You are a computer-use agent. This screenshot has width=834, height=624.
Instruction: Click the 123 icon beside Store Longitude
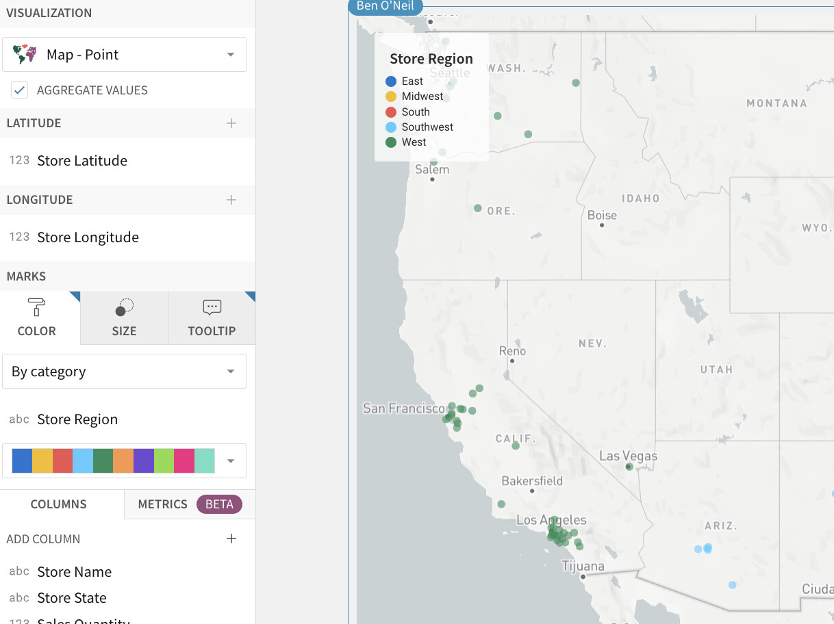[x=21, y=237]
